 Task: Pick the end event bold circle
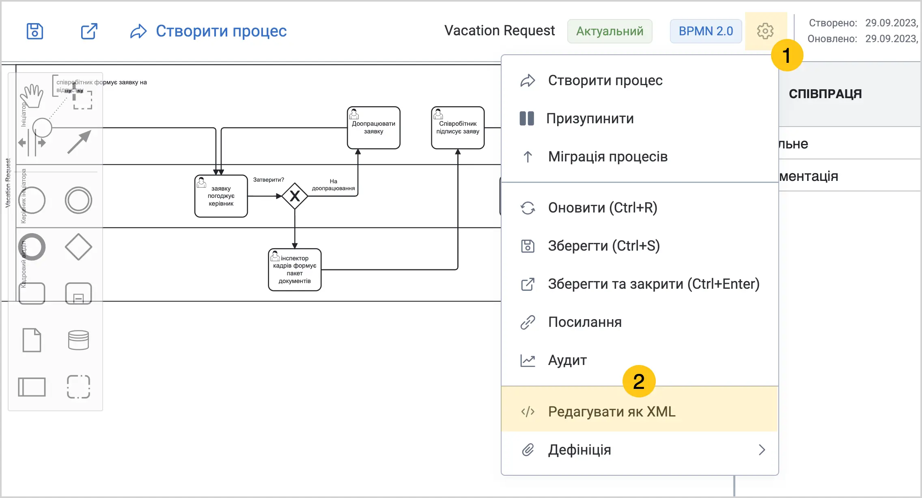point(32,247)
